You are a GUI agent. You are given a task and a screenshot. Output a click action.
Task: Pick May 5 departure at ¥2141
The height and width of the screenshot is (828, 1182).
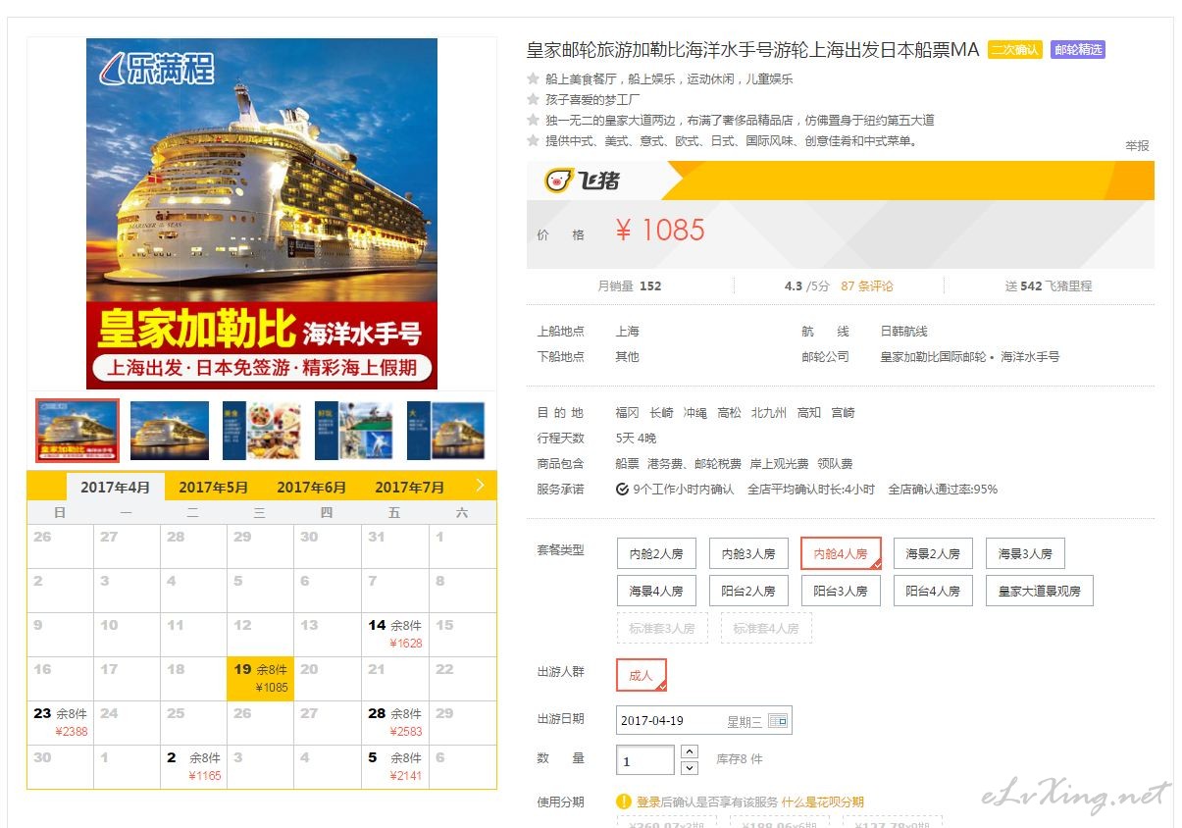(x=395, y=766)
